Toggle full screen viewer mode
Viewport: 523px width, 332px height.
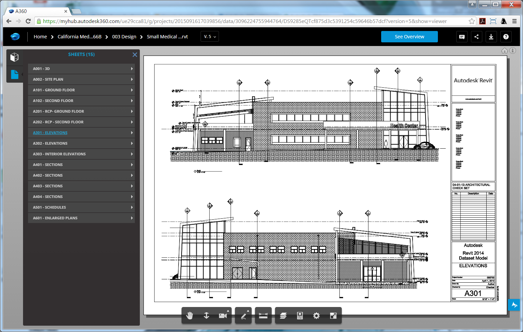[333, 316]
